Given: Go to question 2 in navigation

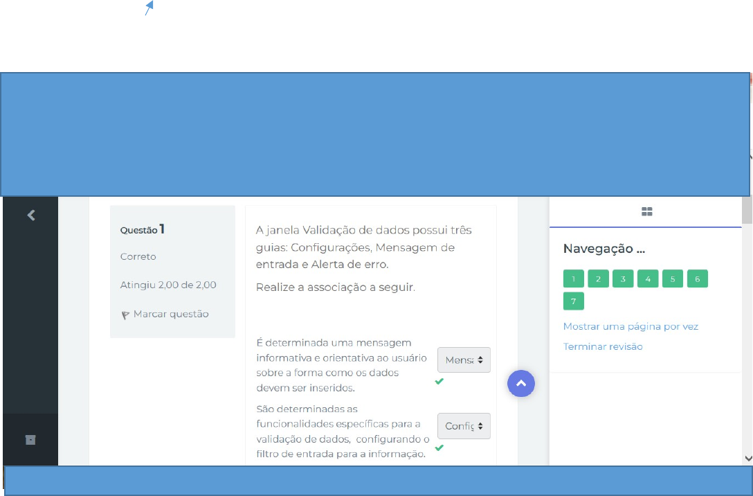Looking at the screenshot, I should pos(598,279).
